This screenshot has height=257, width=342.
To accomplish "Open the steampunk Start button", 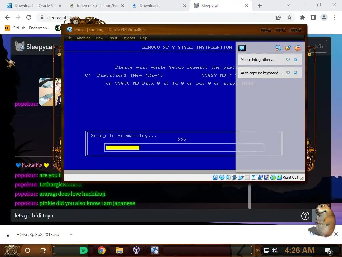I will (11, 250).
